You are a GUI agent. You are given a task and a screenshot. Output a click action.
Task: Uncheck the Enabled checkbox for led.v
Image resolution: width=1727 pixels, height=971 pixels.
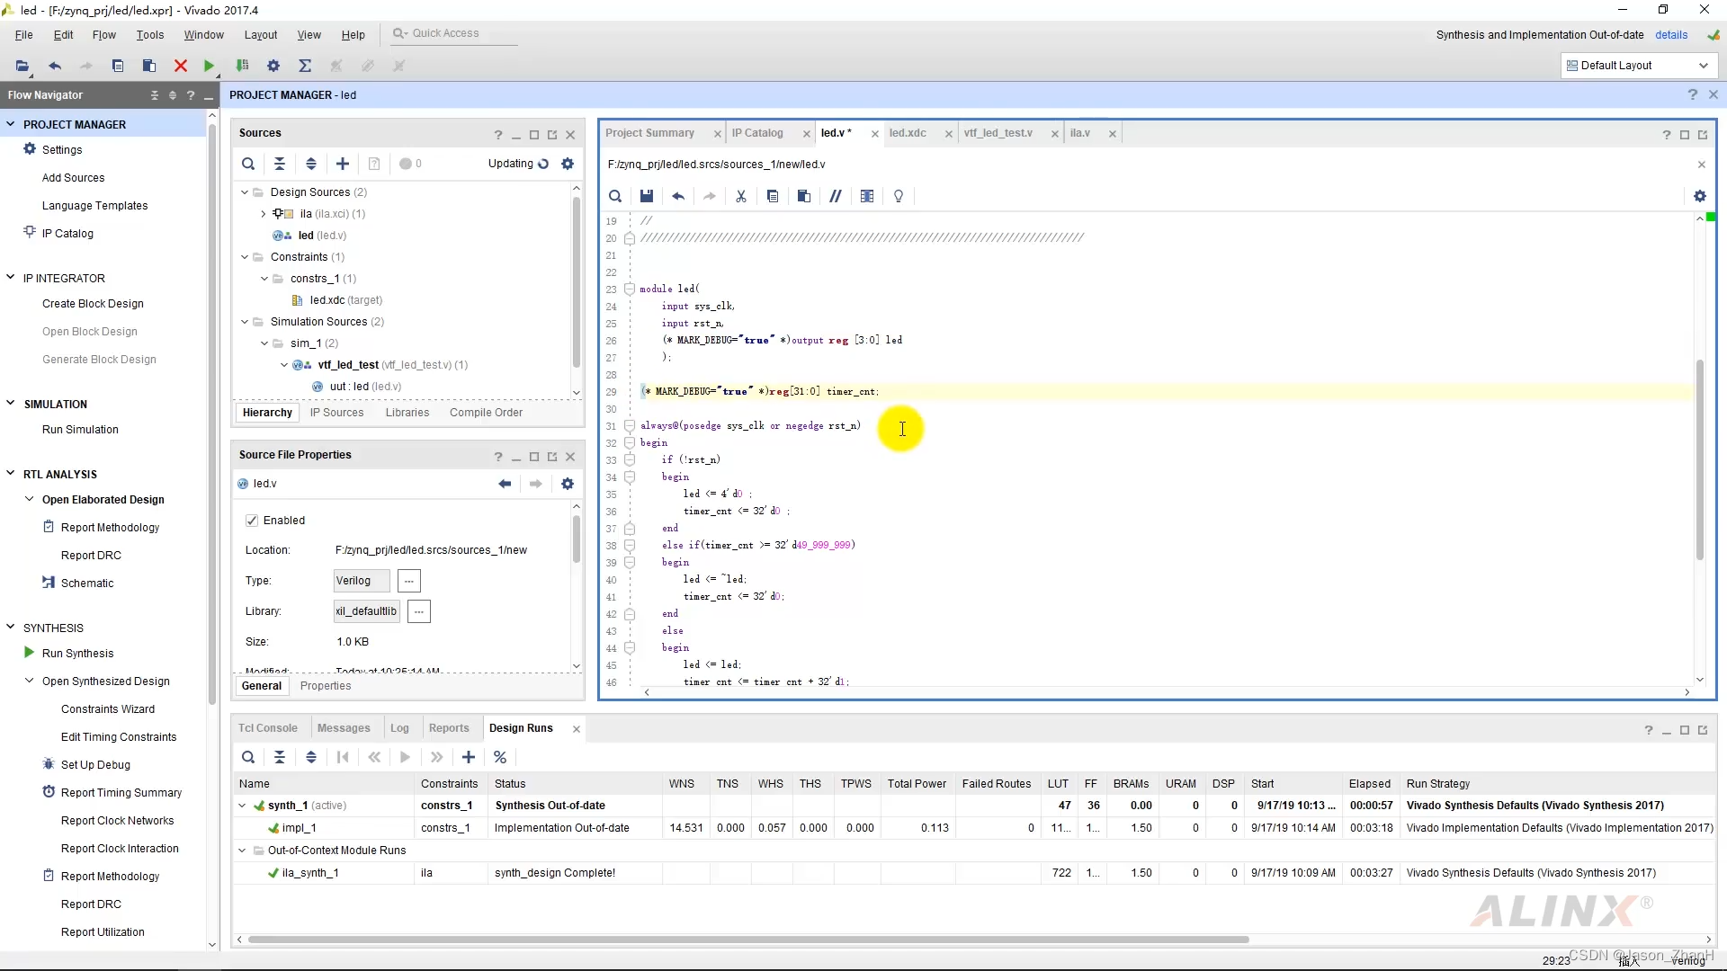pyautogui.click(x=252, y=521)
